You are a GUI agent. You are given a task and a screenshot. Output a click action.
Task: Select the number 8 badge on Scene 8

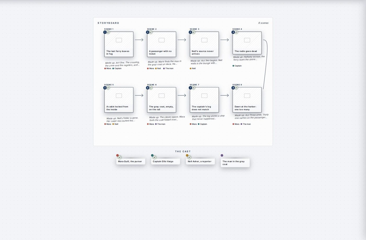click(x=233, y=88)
